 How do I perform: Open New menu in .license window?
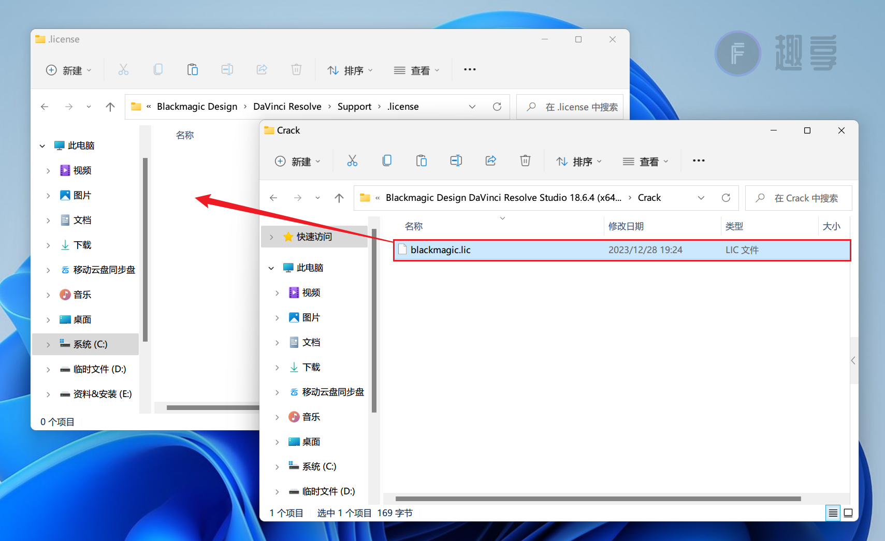tap(69, 70)
